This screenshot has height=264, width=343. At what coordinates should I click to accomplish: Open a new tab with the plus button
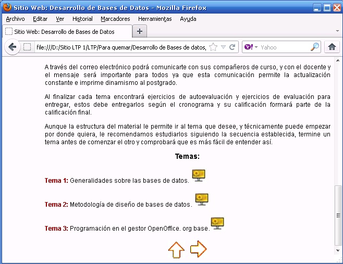(139, 31)
